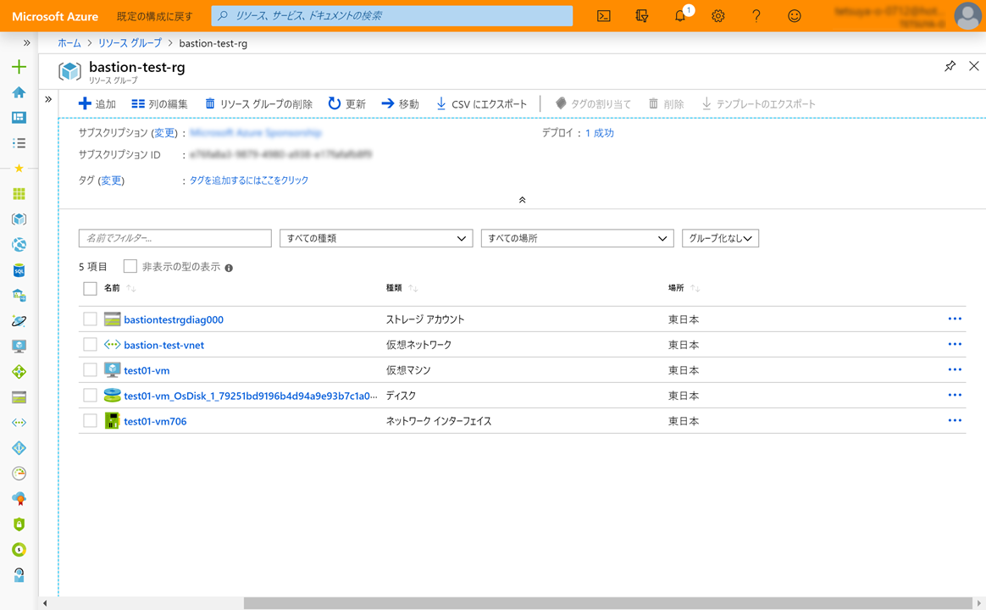Screen dimensions: 986x610
Task: Open the Dashboard icon in sidebar
Action: (19, 118)
